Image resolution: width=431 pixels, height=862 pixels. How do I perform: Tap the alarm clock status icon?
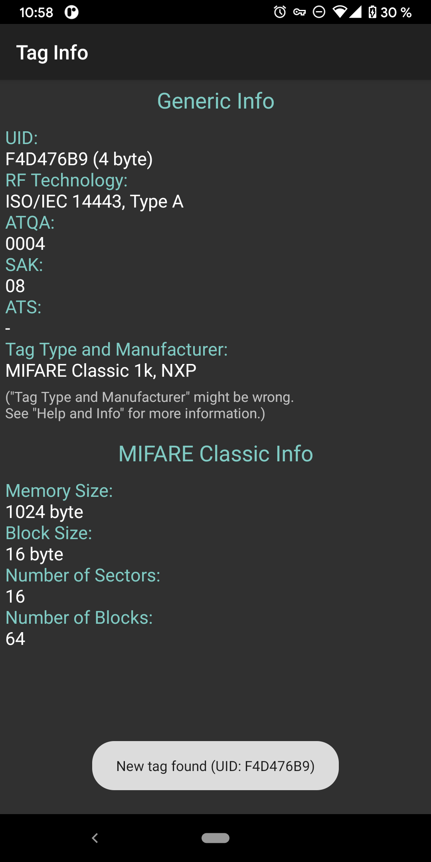(x=280, y=12)
